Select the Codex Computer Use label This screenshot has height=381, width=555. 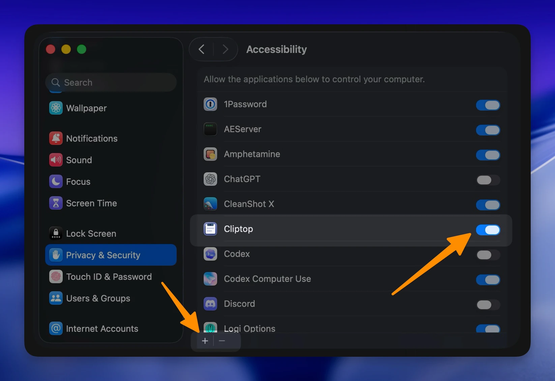point(267,279)
